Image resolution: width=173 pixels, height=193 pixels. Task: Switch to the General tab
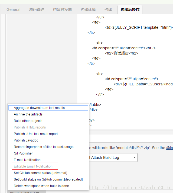click(14, 9)
